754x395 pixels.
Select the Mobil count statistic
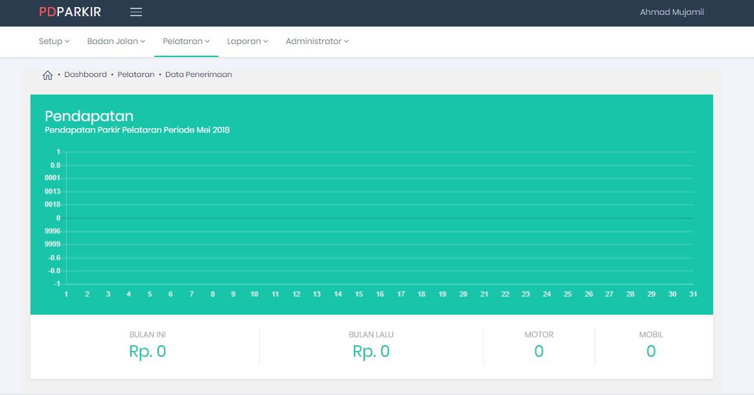(x=651, y=352)
